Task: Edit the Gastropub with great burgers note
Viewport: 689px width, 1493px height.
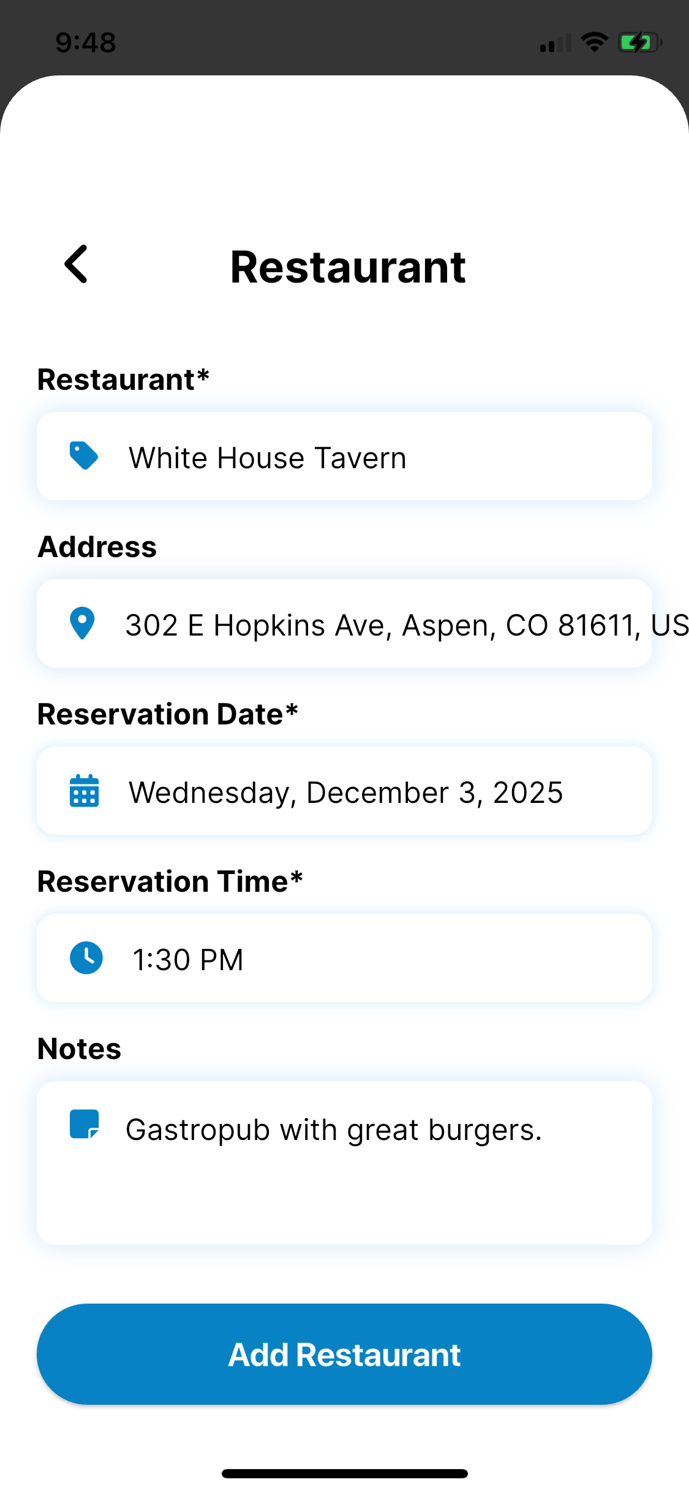Action: click(x=344, y=1163)
